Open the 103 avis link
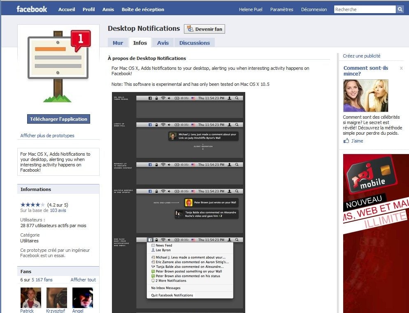 click(x=58, y=210)
